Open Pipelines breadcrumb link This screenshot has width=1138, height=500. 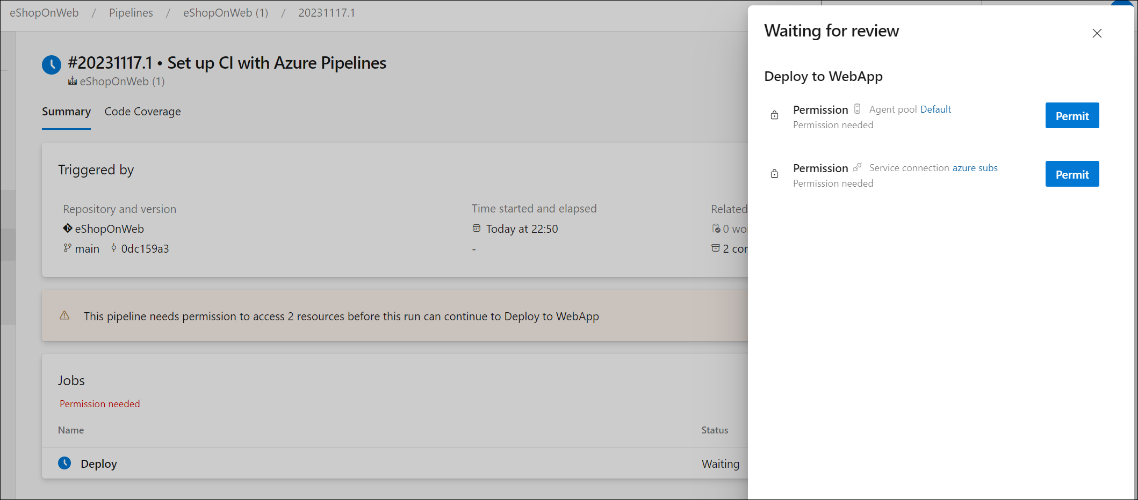131,13
